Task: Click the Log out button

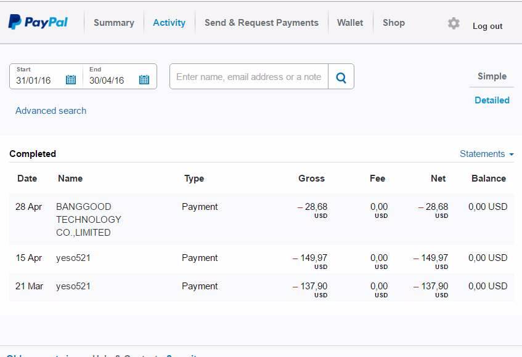Action: pyautogui.click(x=487, y=26)
